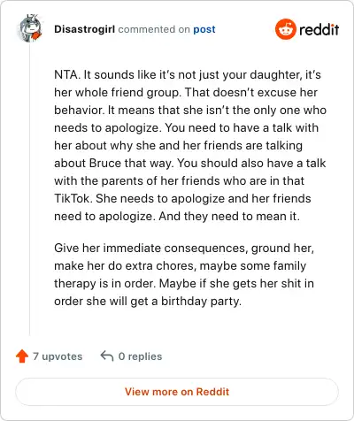Image resolution: width=354 pixels, height=421 pixels.
Task: Click the 'reddit' wordmark text
Action: coord(319,29)
